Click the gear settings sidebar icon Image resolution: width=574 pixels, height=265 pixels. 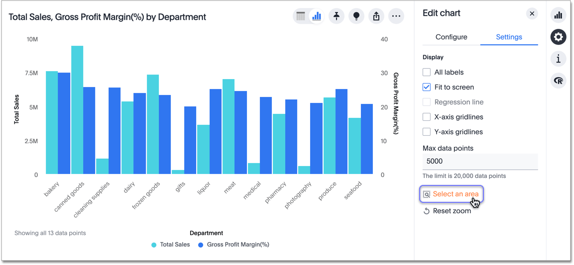[x=558, y=37]
